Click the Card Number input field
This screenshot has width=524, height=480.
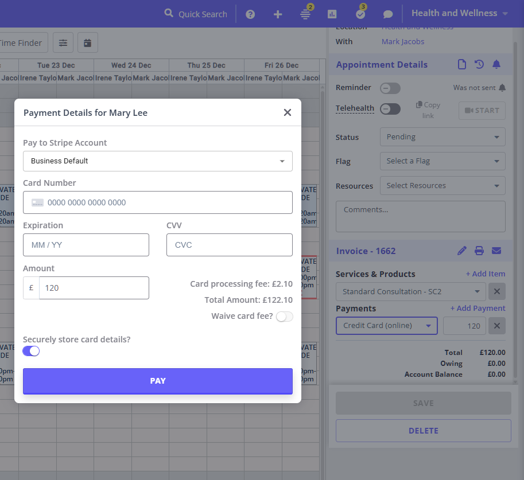tap(158, 202)
